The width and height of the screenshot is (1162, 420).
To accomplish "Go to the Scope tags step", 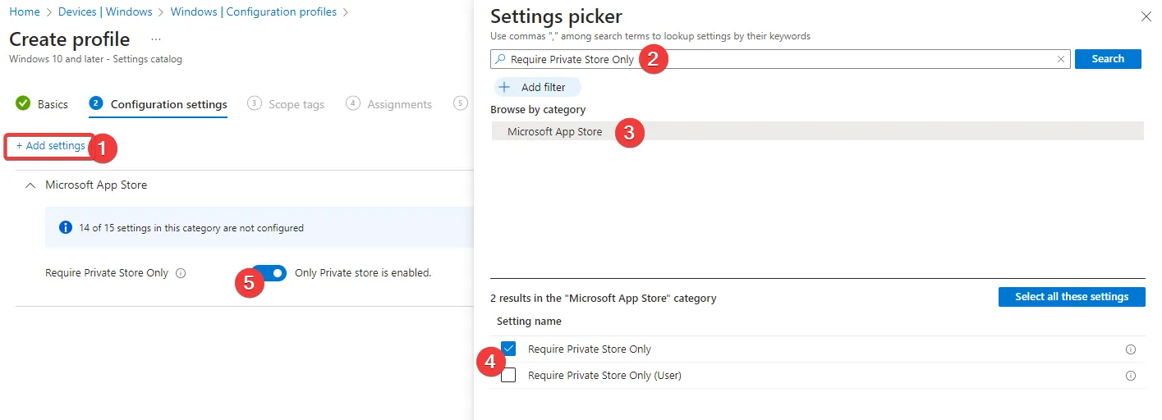I will pyautogui.click(x=286, y=104).
